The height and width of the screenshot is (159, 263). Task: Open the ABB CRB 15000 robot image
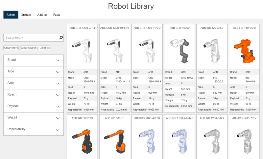[x=179, y=51]
